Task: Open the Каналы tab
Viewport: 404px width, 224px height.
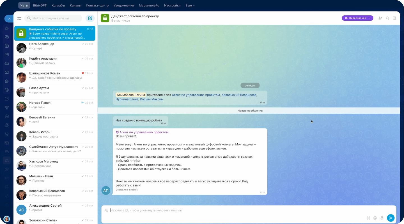Action: click(x=75, y=5)
